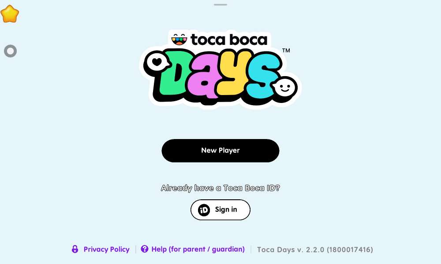Open the Privacy Policy link
This screenshot has width=441, height=264.
106,249
